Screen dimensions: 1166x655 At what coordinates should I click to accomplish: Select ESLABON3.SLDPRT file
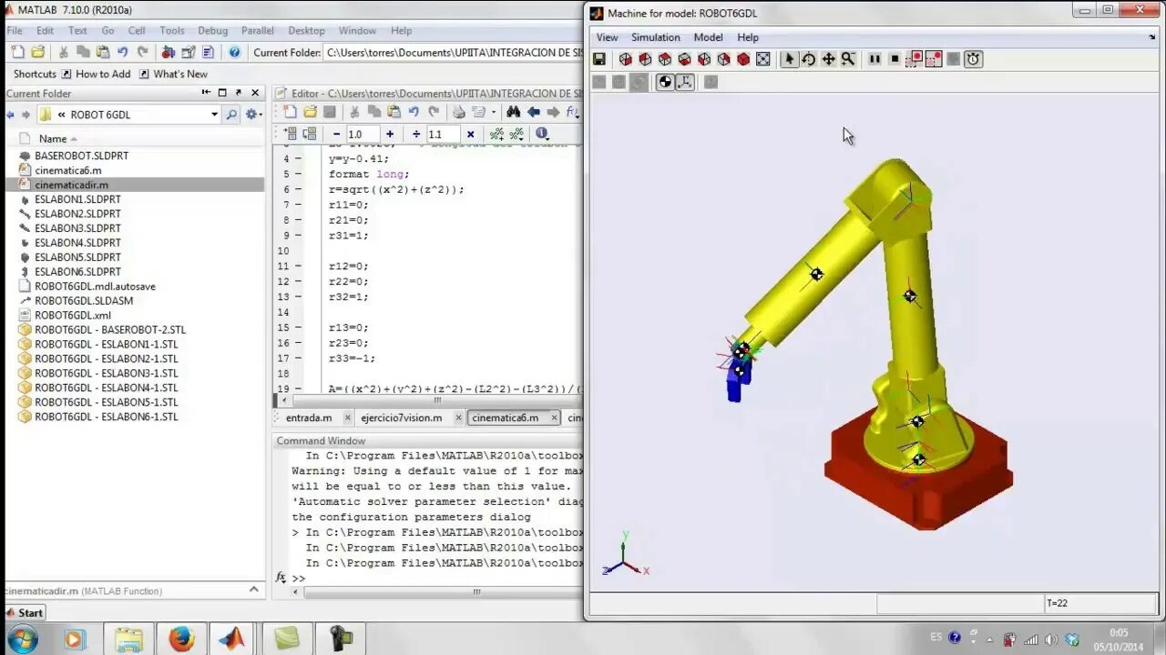tap(77, 228)
